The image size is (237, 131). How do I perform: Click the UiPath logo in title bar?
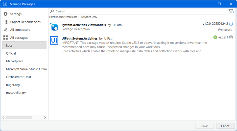point(5,4)
